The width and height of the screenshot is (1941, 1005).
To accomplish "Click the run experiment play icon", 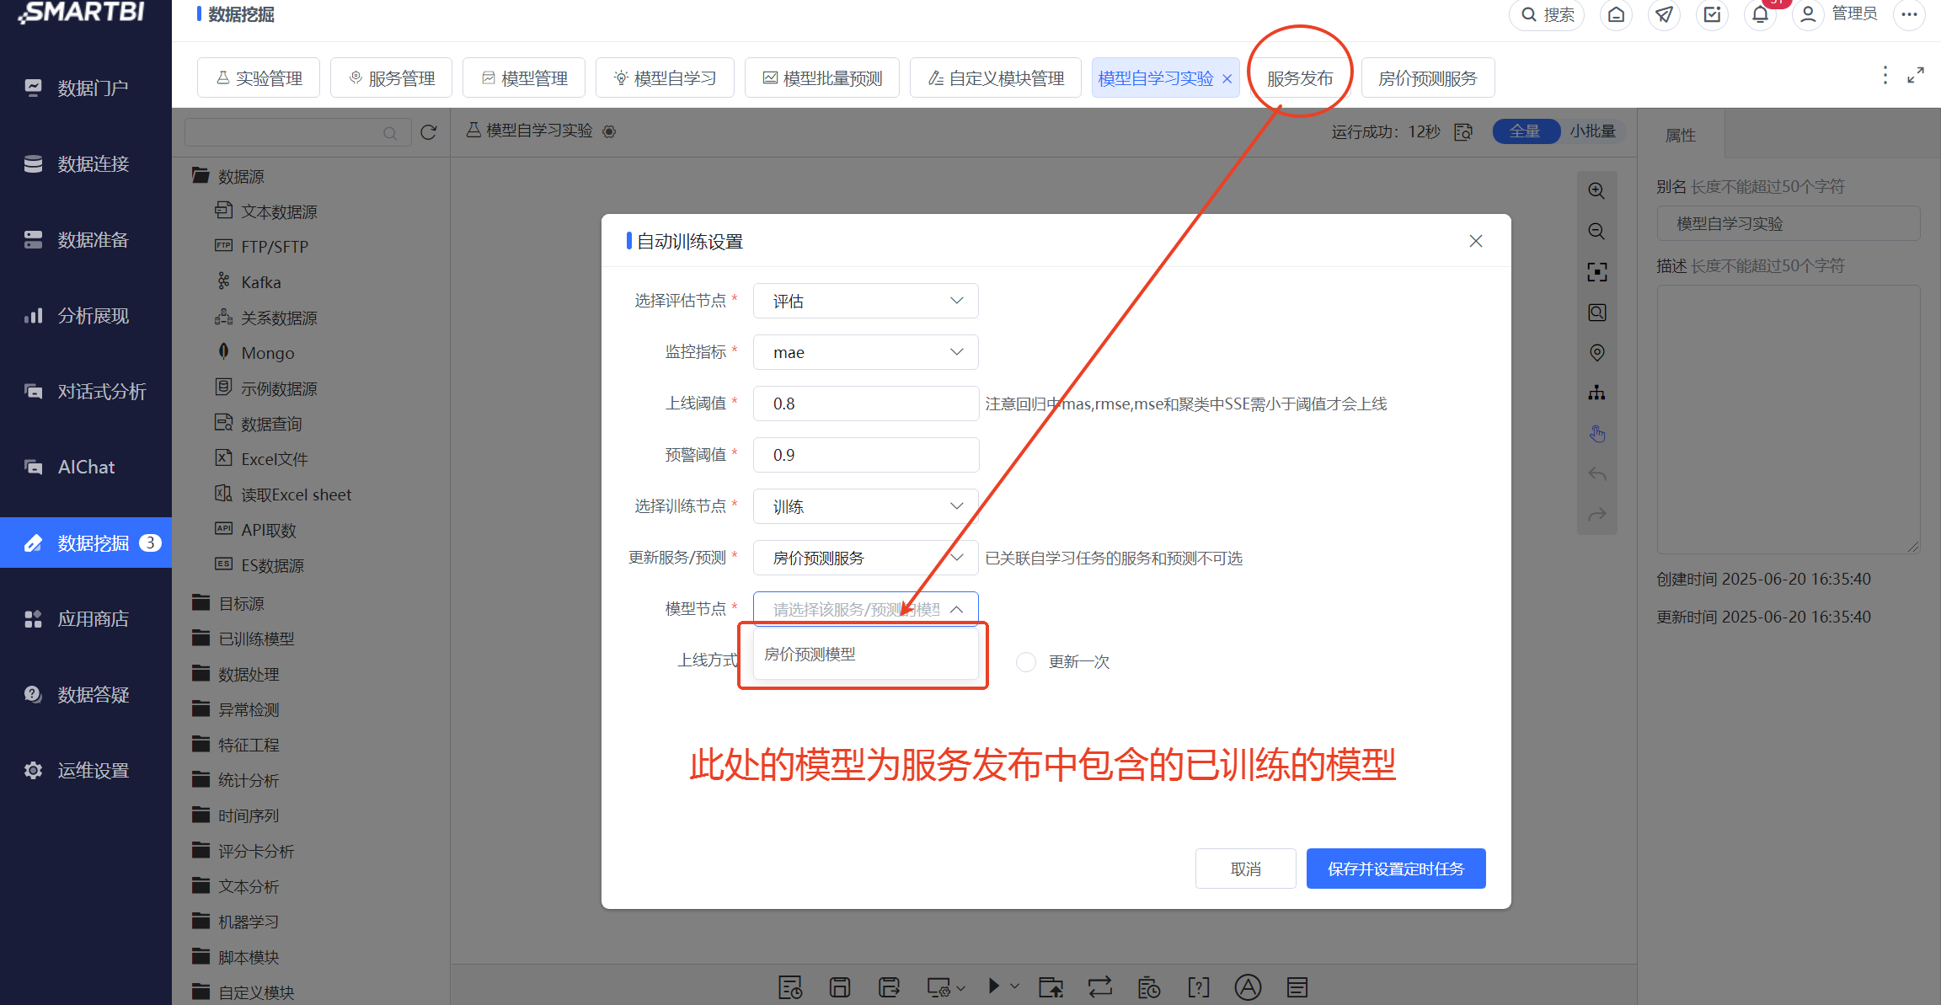I will click(x=994, y=986).
